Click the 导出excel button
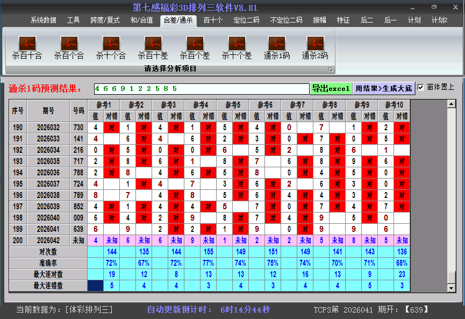This screenshot has width=465, height=319. coord(331,88)
